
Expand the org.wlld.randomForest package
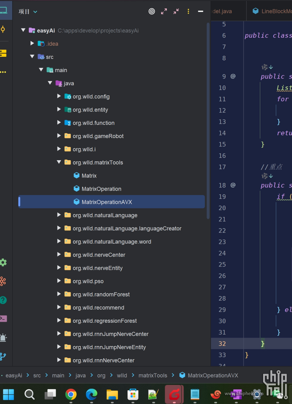pos(59,294)
